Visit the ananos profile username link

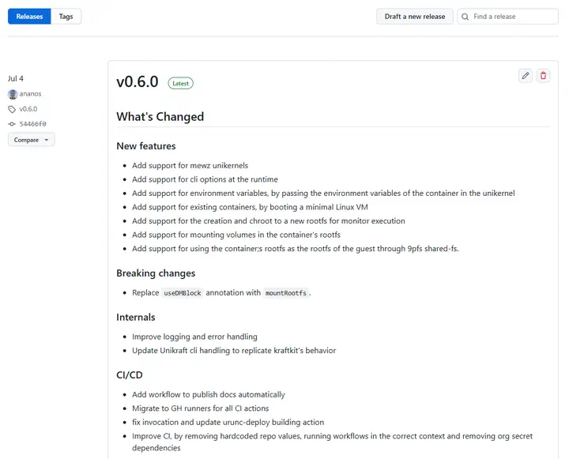click(x=30, y=94)
